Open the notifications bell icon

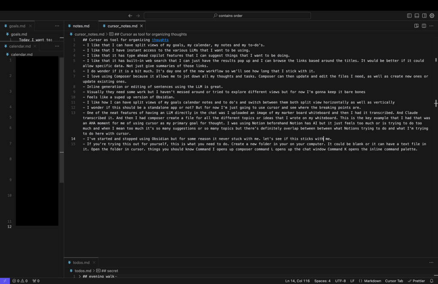point(432,281)
